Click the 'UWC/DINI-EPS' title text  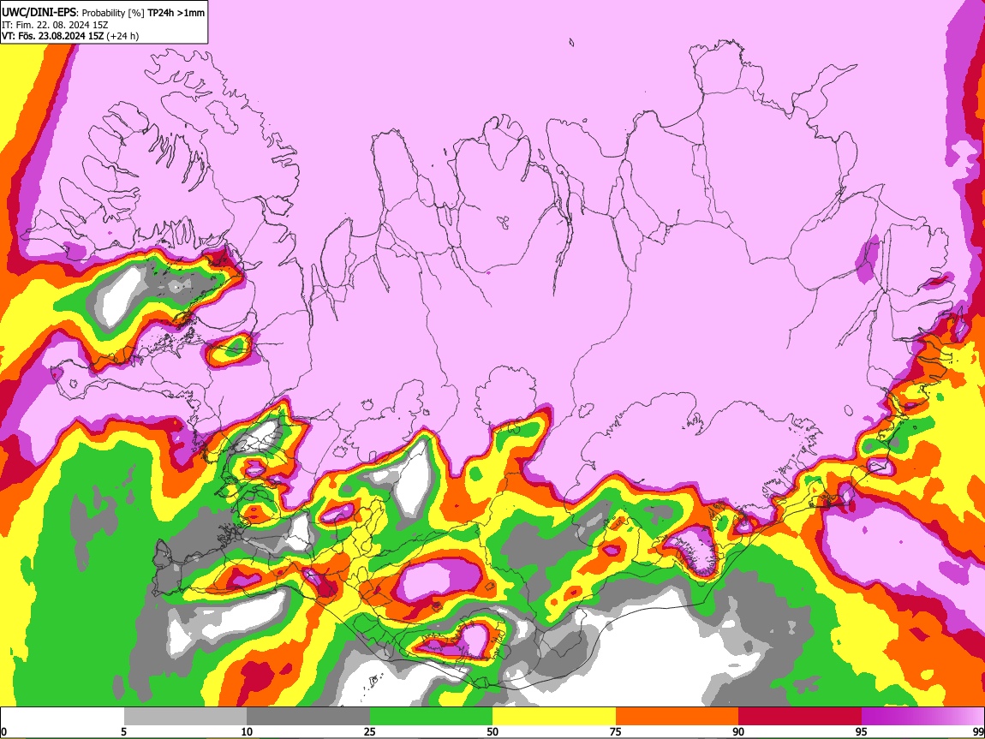[x=39, y=13]
